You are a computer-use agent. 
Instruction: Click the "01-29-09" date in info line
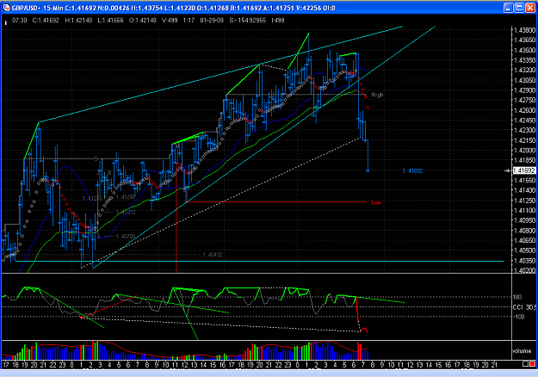[x=212, y=21]
